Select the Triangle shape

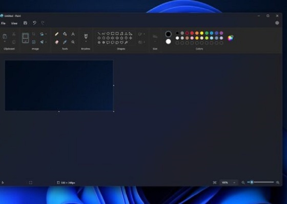point(126,33)
